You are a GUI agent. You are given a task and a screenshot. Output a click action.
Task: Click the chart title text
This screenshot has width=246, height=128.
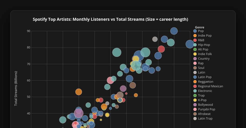pyautogui.click(x=110, y=19)
